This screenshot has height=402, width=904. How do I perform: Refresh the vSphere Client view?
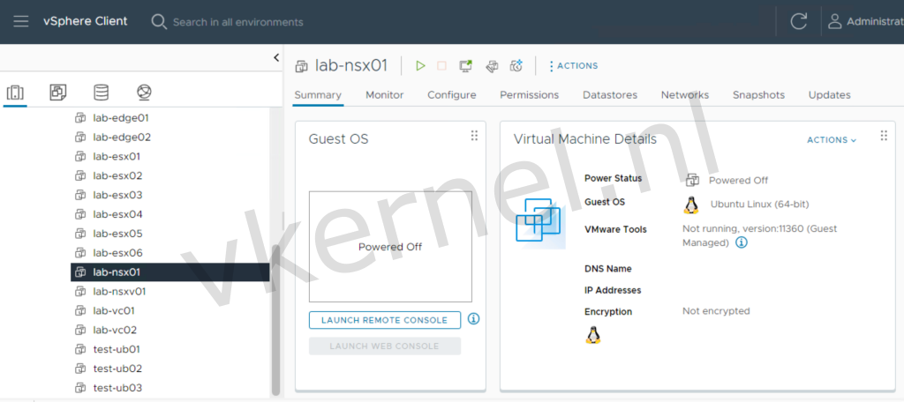[x=798, y=22]
